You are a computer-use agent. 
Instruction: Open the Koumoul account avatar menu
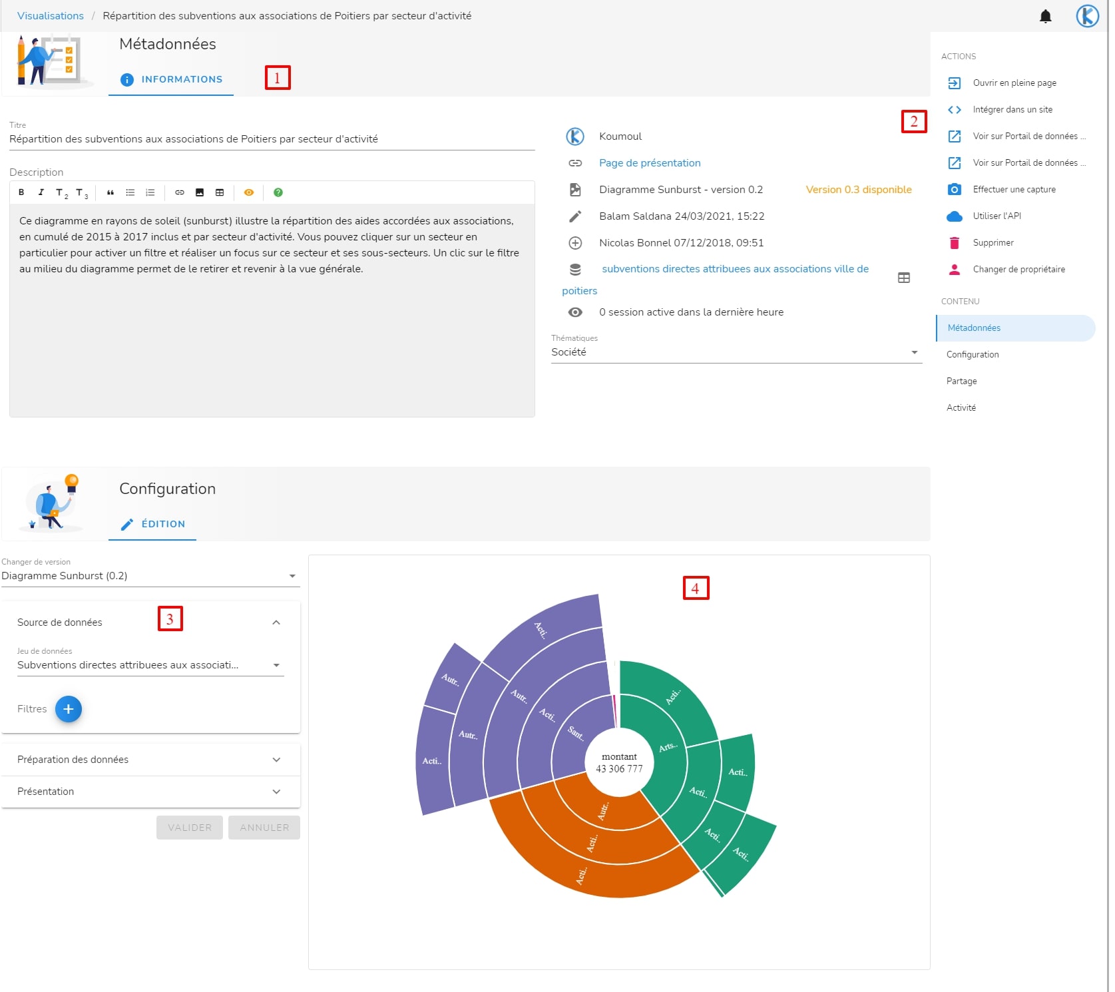point(1087,16)
